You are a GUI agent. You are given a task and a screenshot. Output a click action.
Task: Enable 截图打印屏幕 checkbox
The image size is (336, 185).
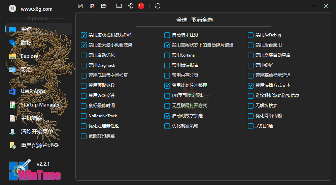(84, 136)
